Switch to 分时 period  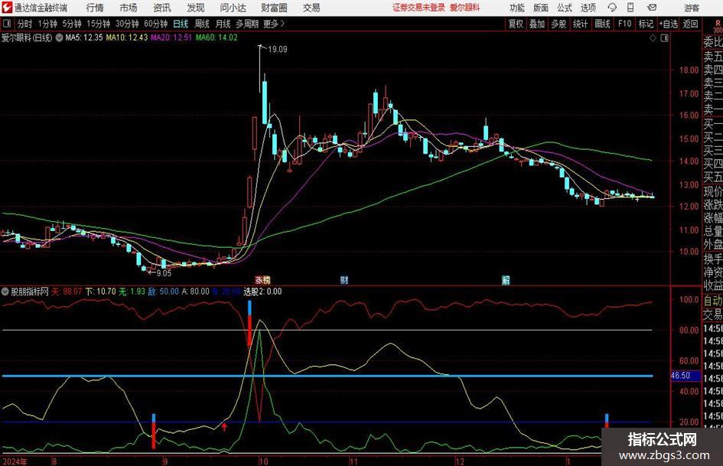coord(25,24)
